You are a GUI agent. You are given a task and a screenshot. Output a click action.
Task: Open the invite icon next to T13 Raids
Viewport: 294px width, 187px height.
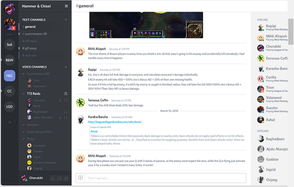[66, 93]
